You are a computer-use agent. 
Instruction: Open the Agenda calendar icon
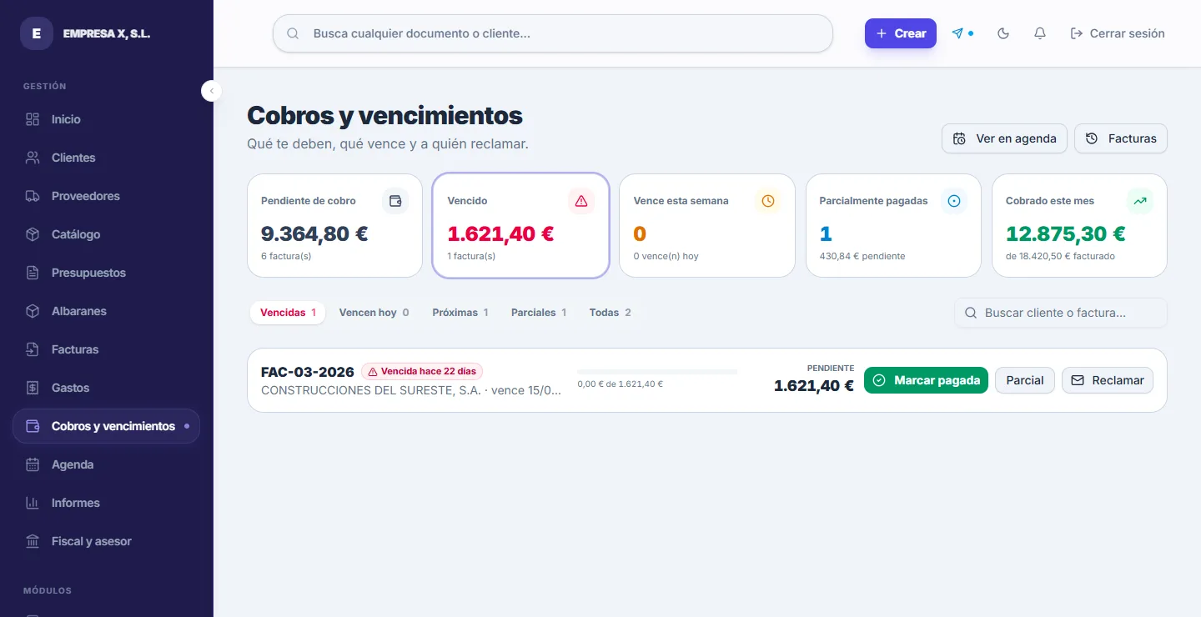point(33,464)
